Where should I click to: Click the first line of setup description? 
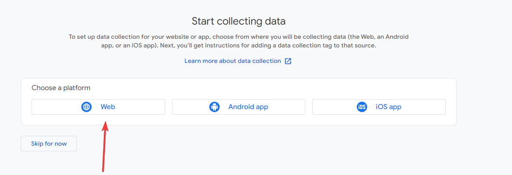point(239,37)
